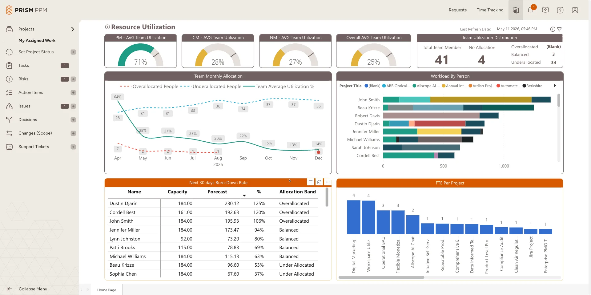Open Tasks in the sidebar

[x=24, y=66]
